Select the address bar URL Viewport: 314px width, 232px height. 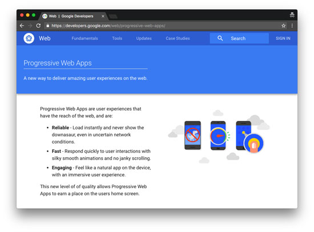click(x=108, y=26)
